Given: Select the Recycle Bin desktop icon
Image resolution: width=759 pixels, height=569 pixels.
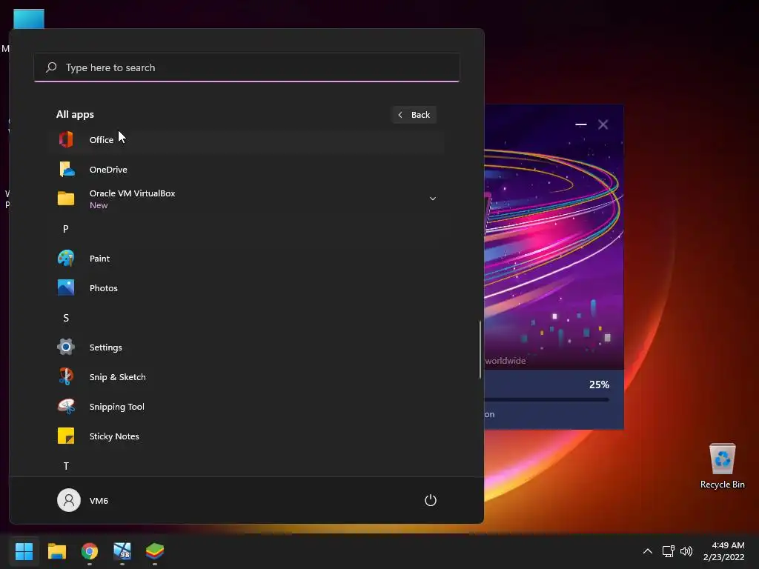Looking at the screenshot, I should pos(722,459).
